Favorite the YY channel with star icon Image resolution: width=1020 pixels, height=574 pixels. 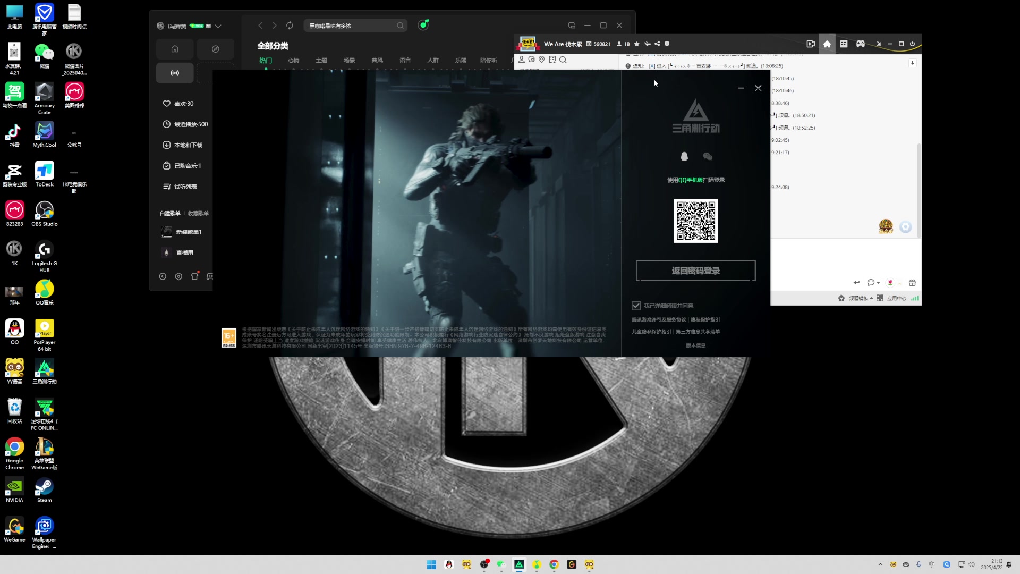coord(637,44)
